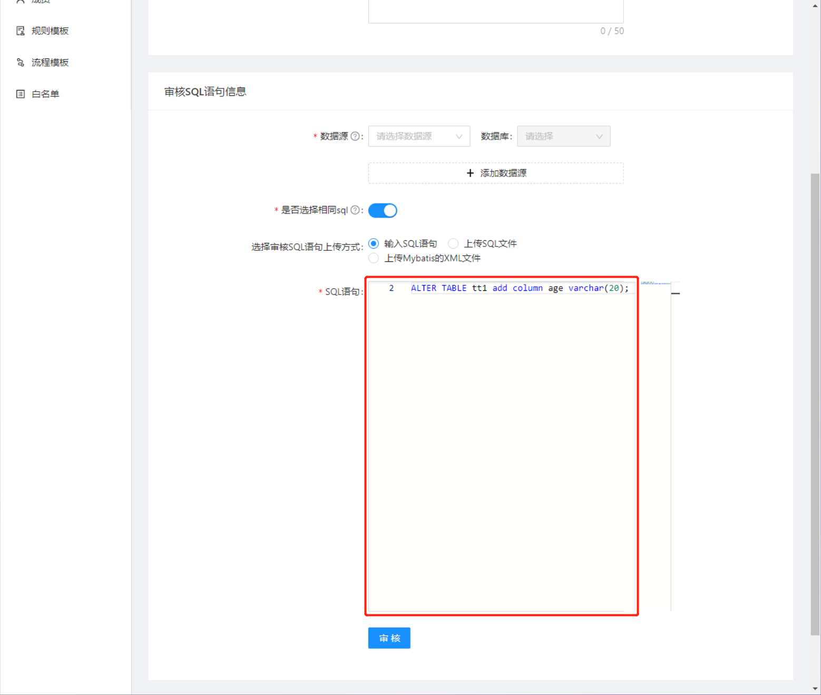Choose the 上传Mybatis的XML文件 option
The width and height of the screenshot is (821, 695).
(374, 258)
